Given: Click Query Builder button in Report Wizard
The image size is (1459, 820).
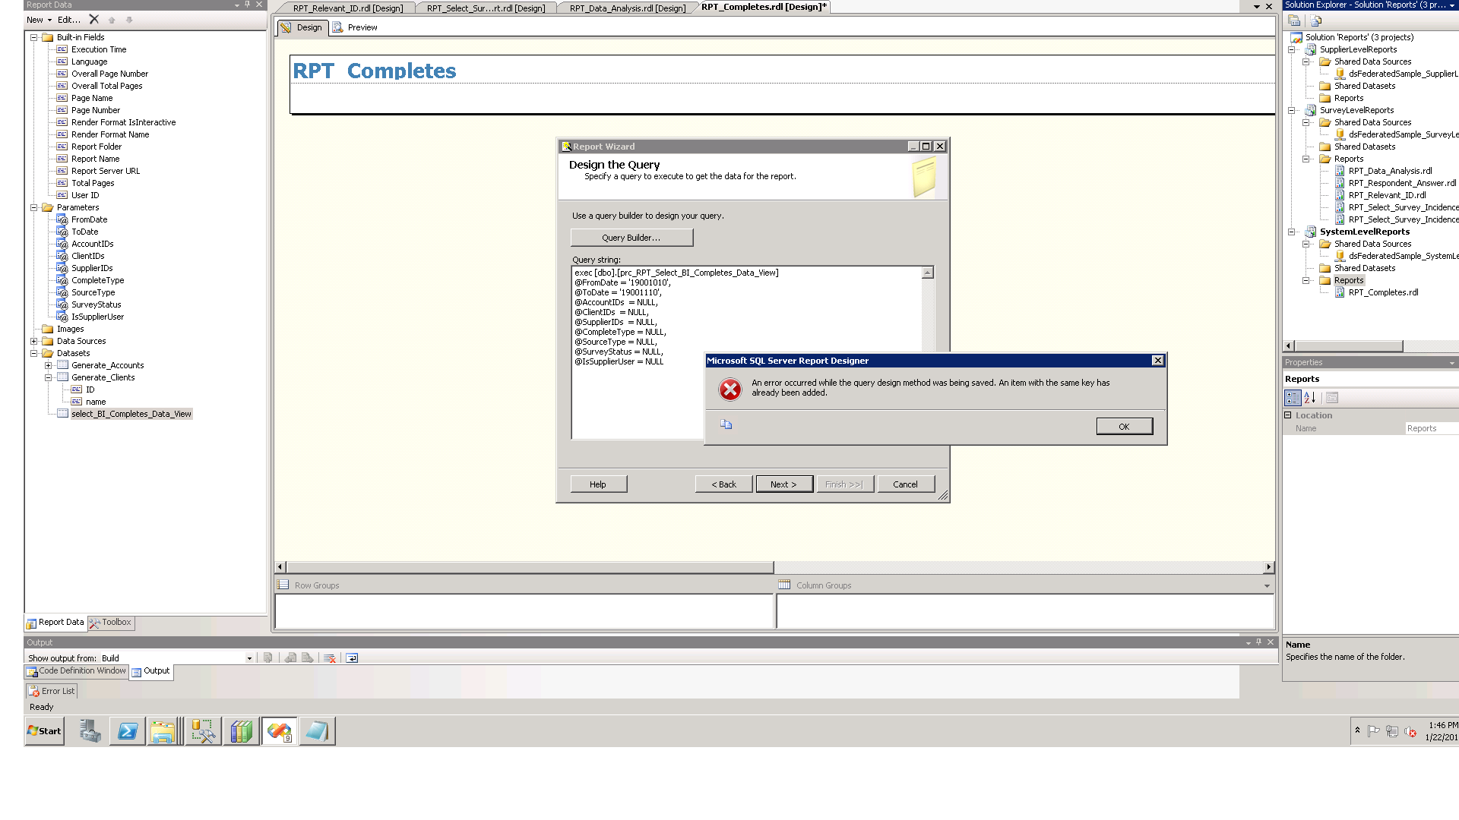Looking at the screenshot, I should pos(631,238).
